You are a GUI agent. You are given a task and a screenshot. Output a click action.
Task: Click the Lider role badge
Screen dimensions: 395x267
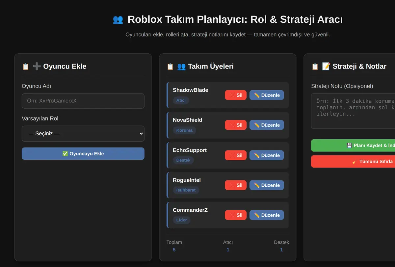pyautogui.click(x=182, y=220)
